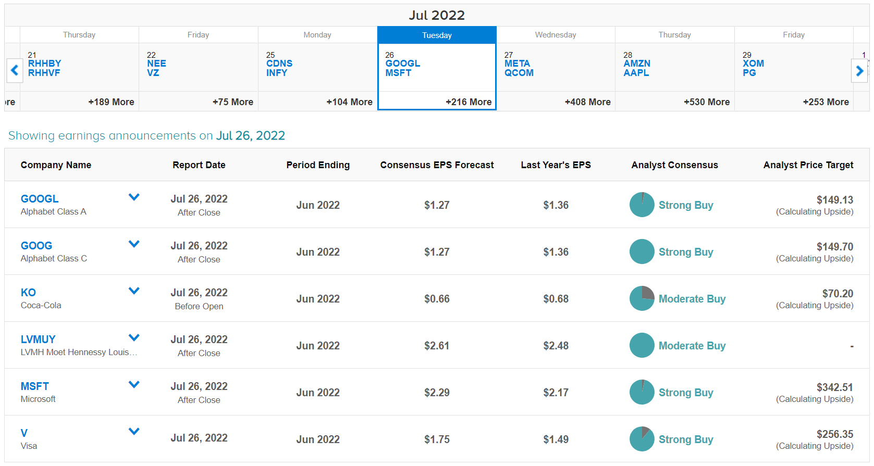This screenshot has width=874, height=466.
Task: Expand the LVMUY row details
Action: [134, 337]
